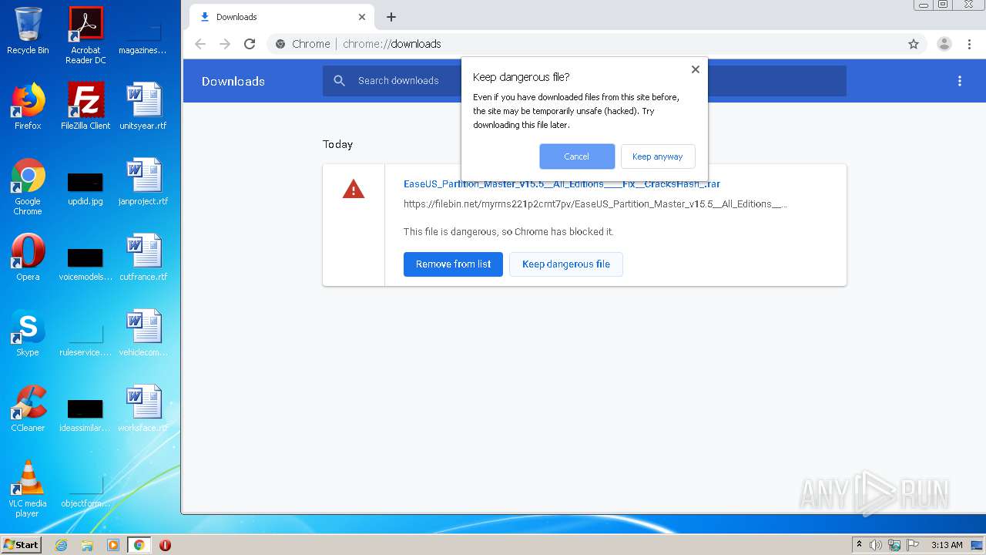This screenshot has height=555, width=986.
Task: Select the unitsyear.rtf document icon
Action: (x=143, y=106)
